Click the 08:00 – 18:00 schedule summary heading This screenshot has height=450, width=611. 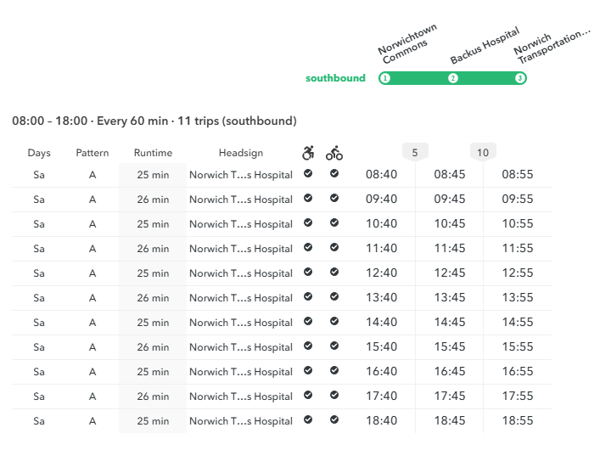pos(154,121)
